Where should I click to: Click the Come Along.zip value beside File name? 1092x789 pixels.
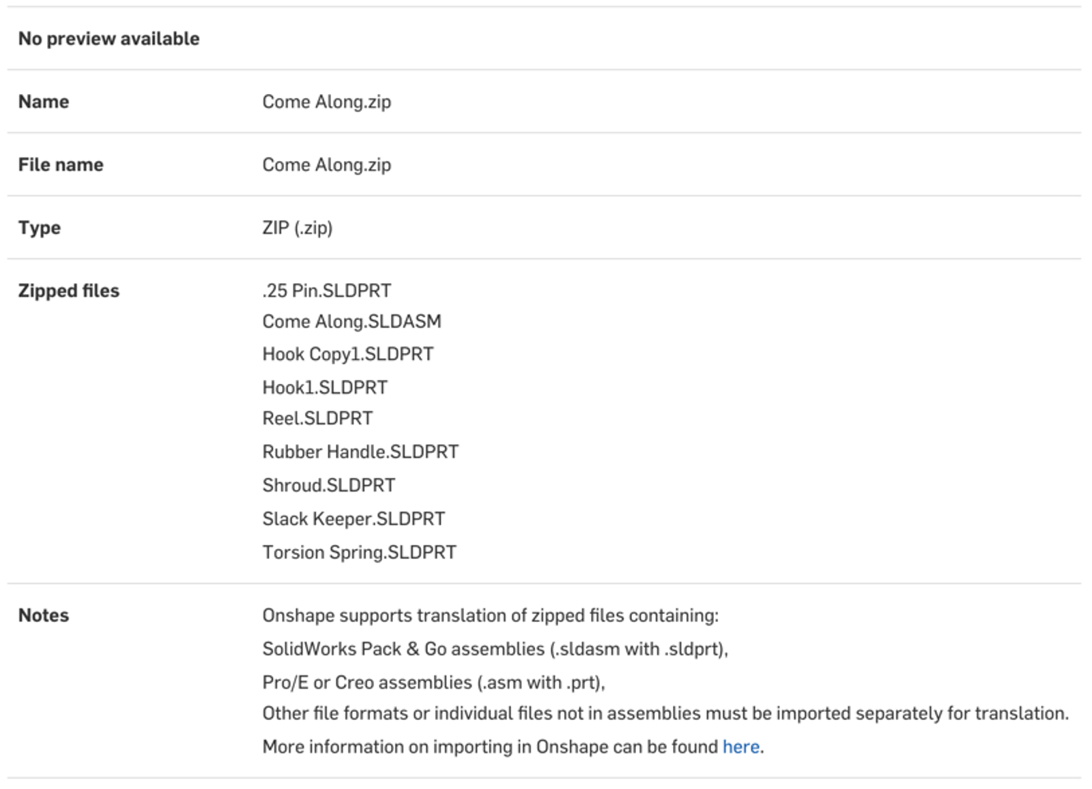coord(326,164)
